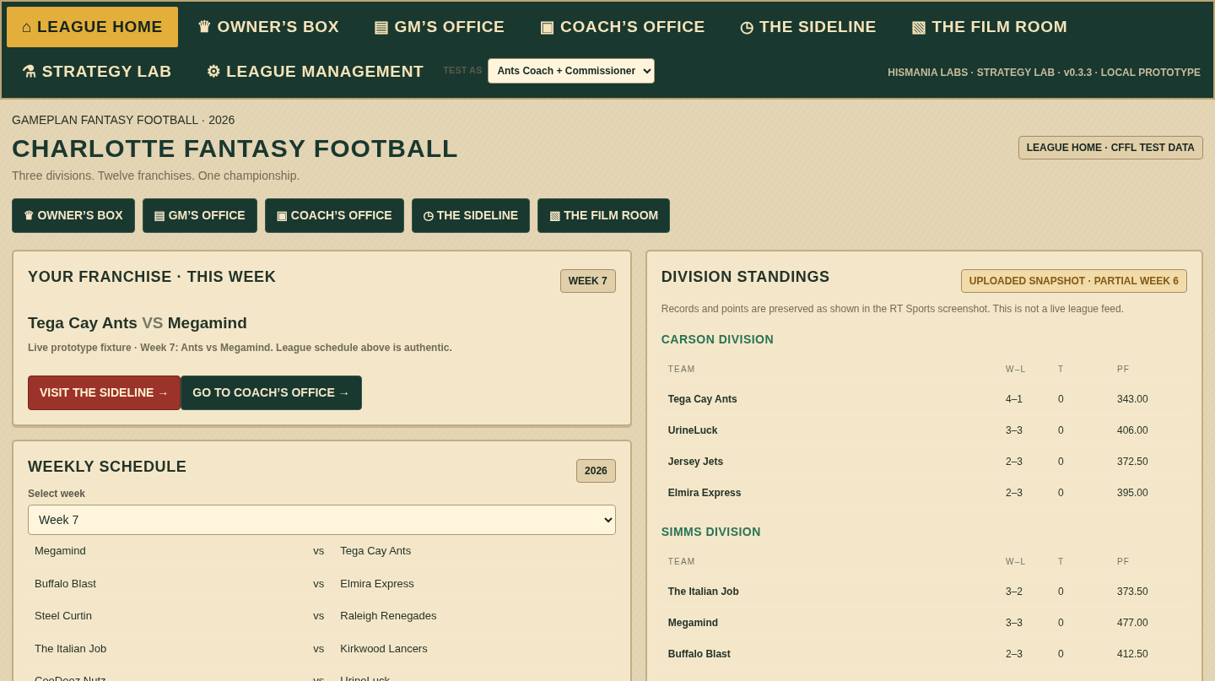Select UrineLuck row in Carson Division standings
This screenshot has height=681, width=1215.
coord(924,430)
